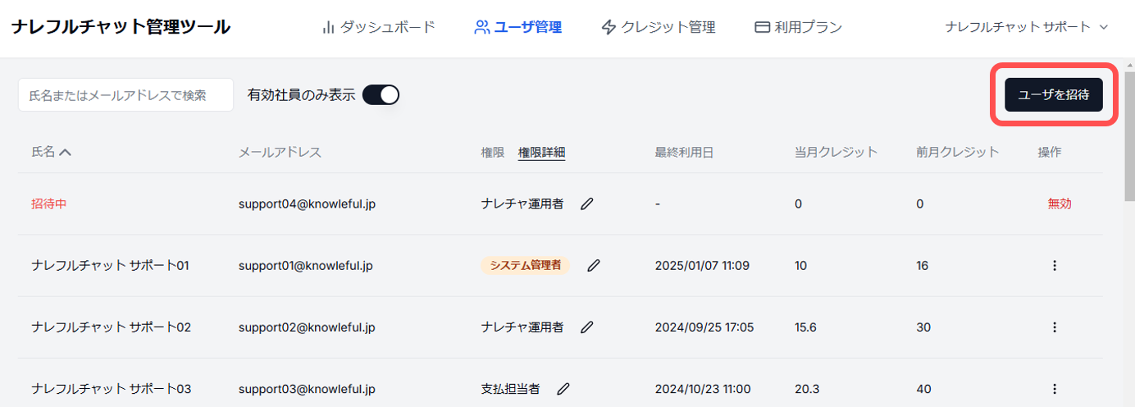Open the ダッシュボード tab

tap(378, 27)
